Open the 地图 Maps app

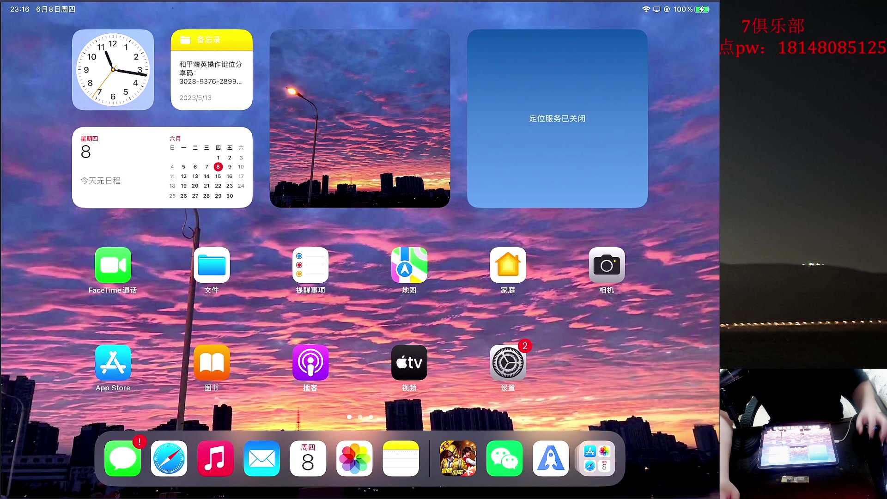(409, 265)
